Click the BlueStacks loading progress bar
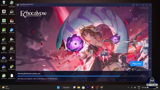This screenshot has height=90, width=160. pos(82,76)
